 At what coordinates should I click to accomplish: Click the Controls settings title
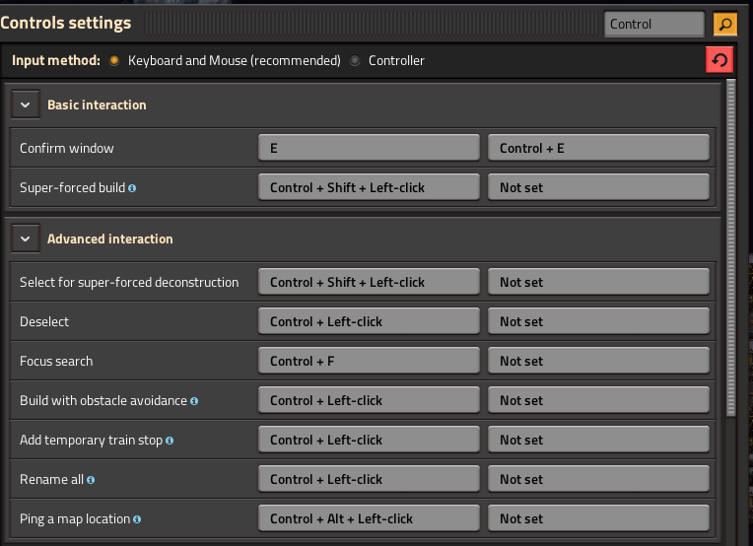66,23
